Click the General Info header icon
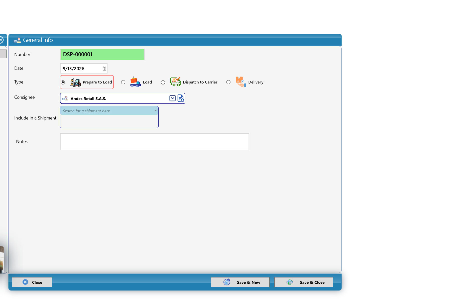This screenshot has width=451, height=300. point(17,40)
